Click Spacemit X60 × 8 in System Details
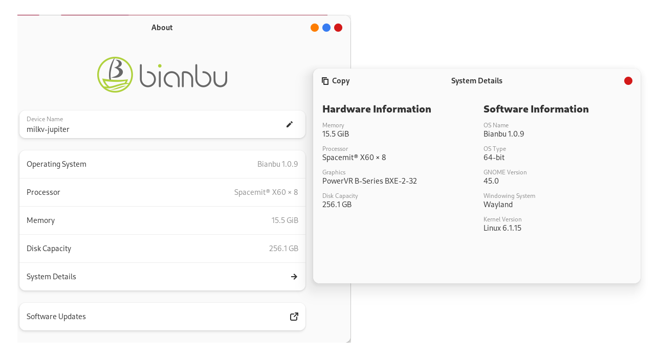658x358 pixels. (354, 158)
